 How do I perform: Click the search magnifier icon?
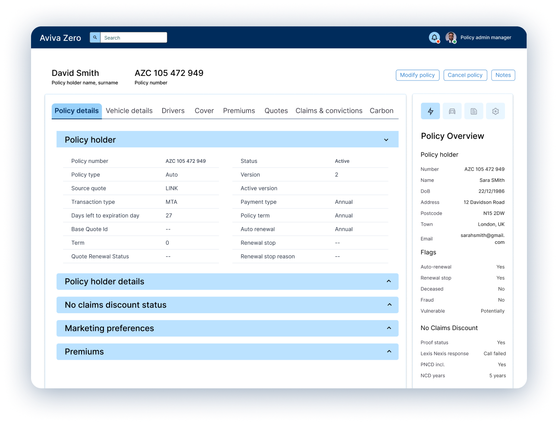pyautogui.click(x=94, y=37)
